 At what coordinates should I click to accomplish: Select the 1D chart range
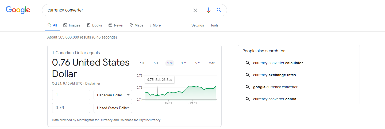pyautogui.click(x=142, y=63)
